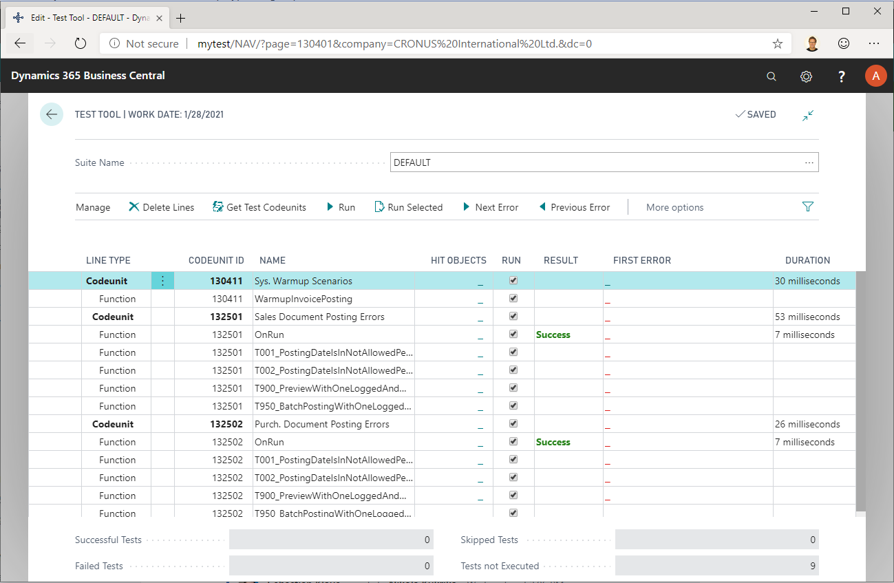The width and height of the screenshot is (894, 583).
Task: Jump to Previous Error
Action: pyautogui.click(x=574, y=207)
